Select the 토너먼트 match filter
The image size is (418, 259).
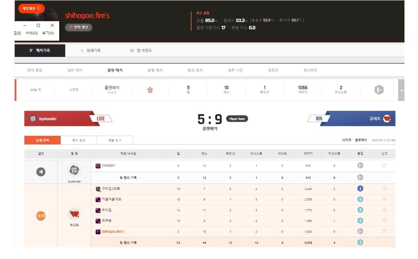tap(310, 70)
